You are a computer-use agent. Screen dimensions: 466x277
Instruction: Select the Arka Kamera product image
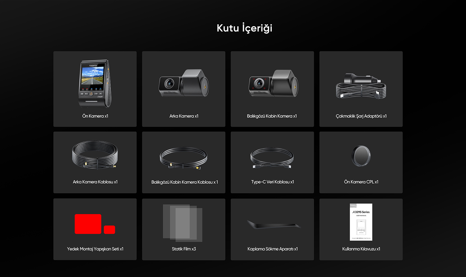(x=183, y=83)
